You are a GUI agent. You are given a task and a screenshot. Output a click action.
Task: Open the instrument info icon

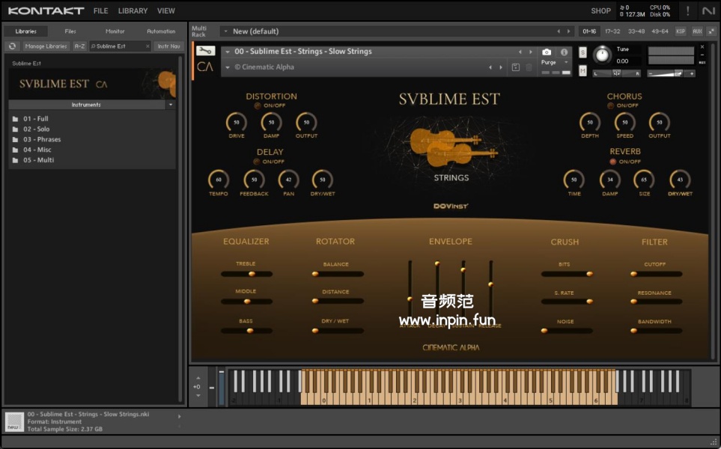[x=564, y=52]
